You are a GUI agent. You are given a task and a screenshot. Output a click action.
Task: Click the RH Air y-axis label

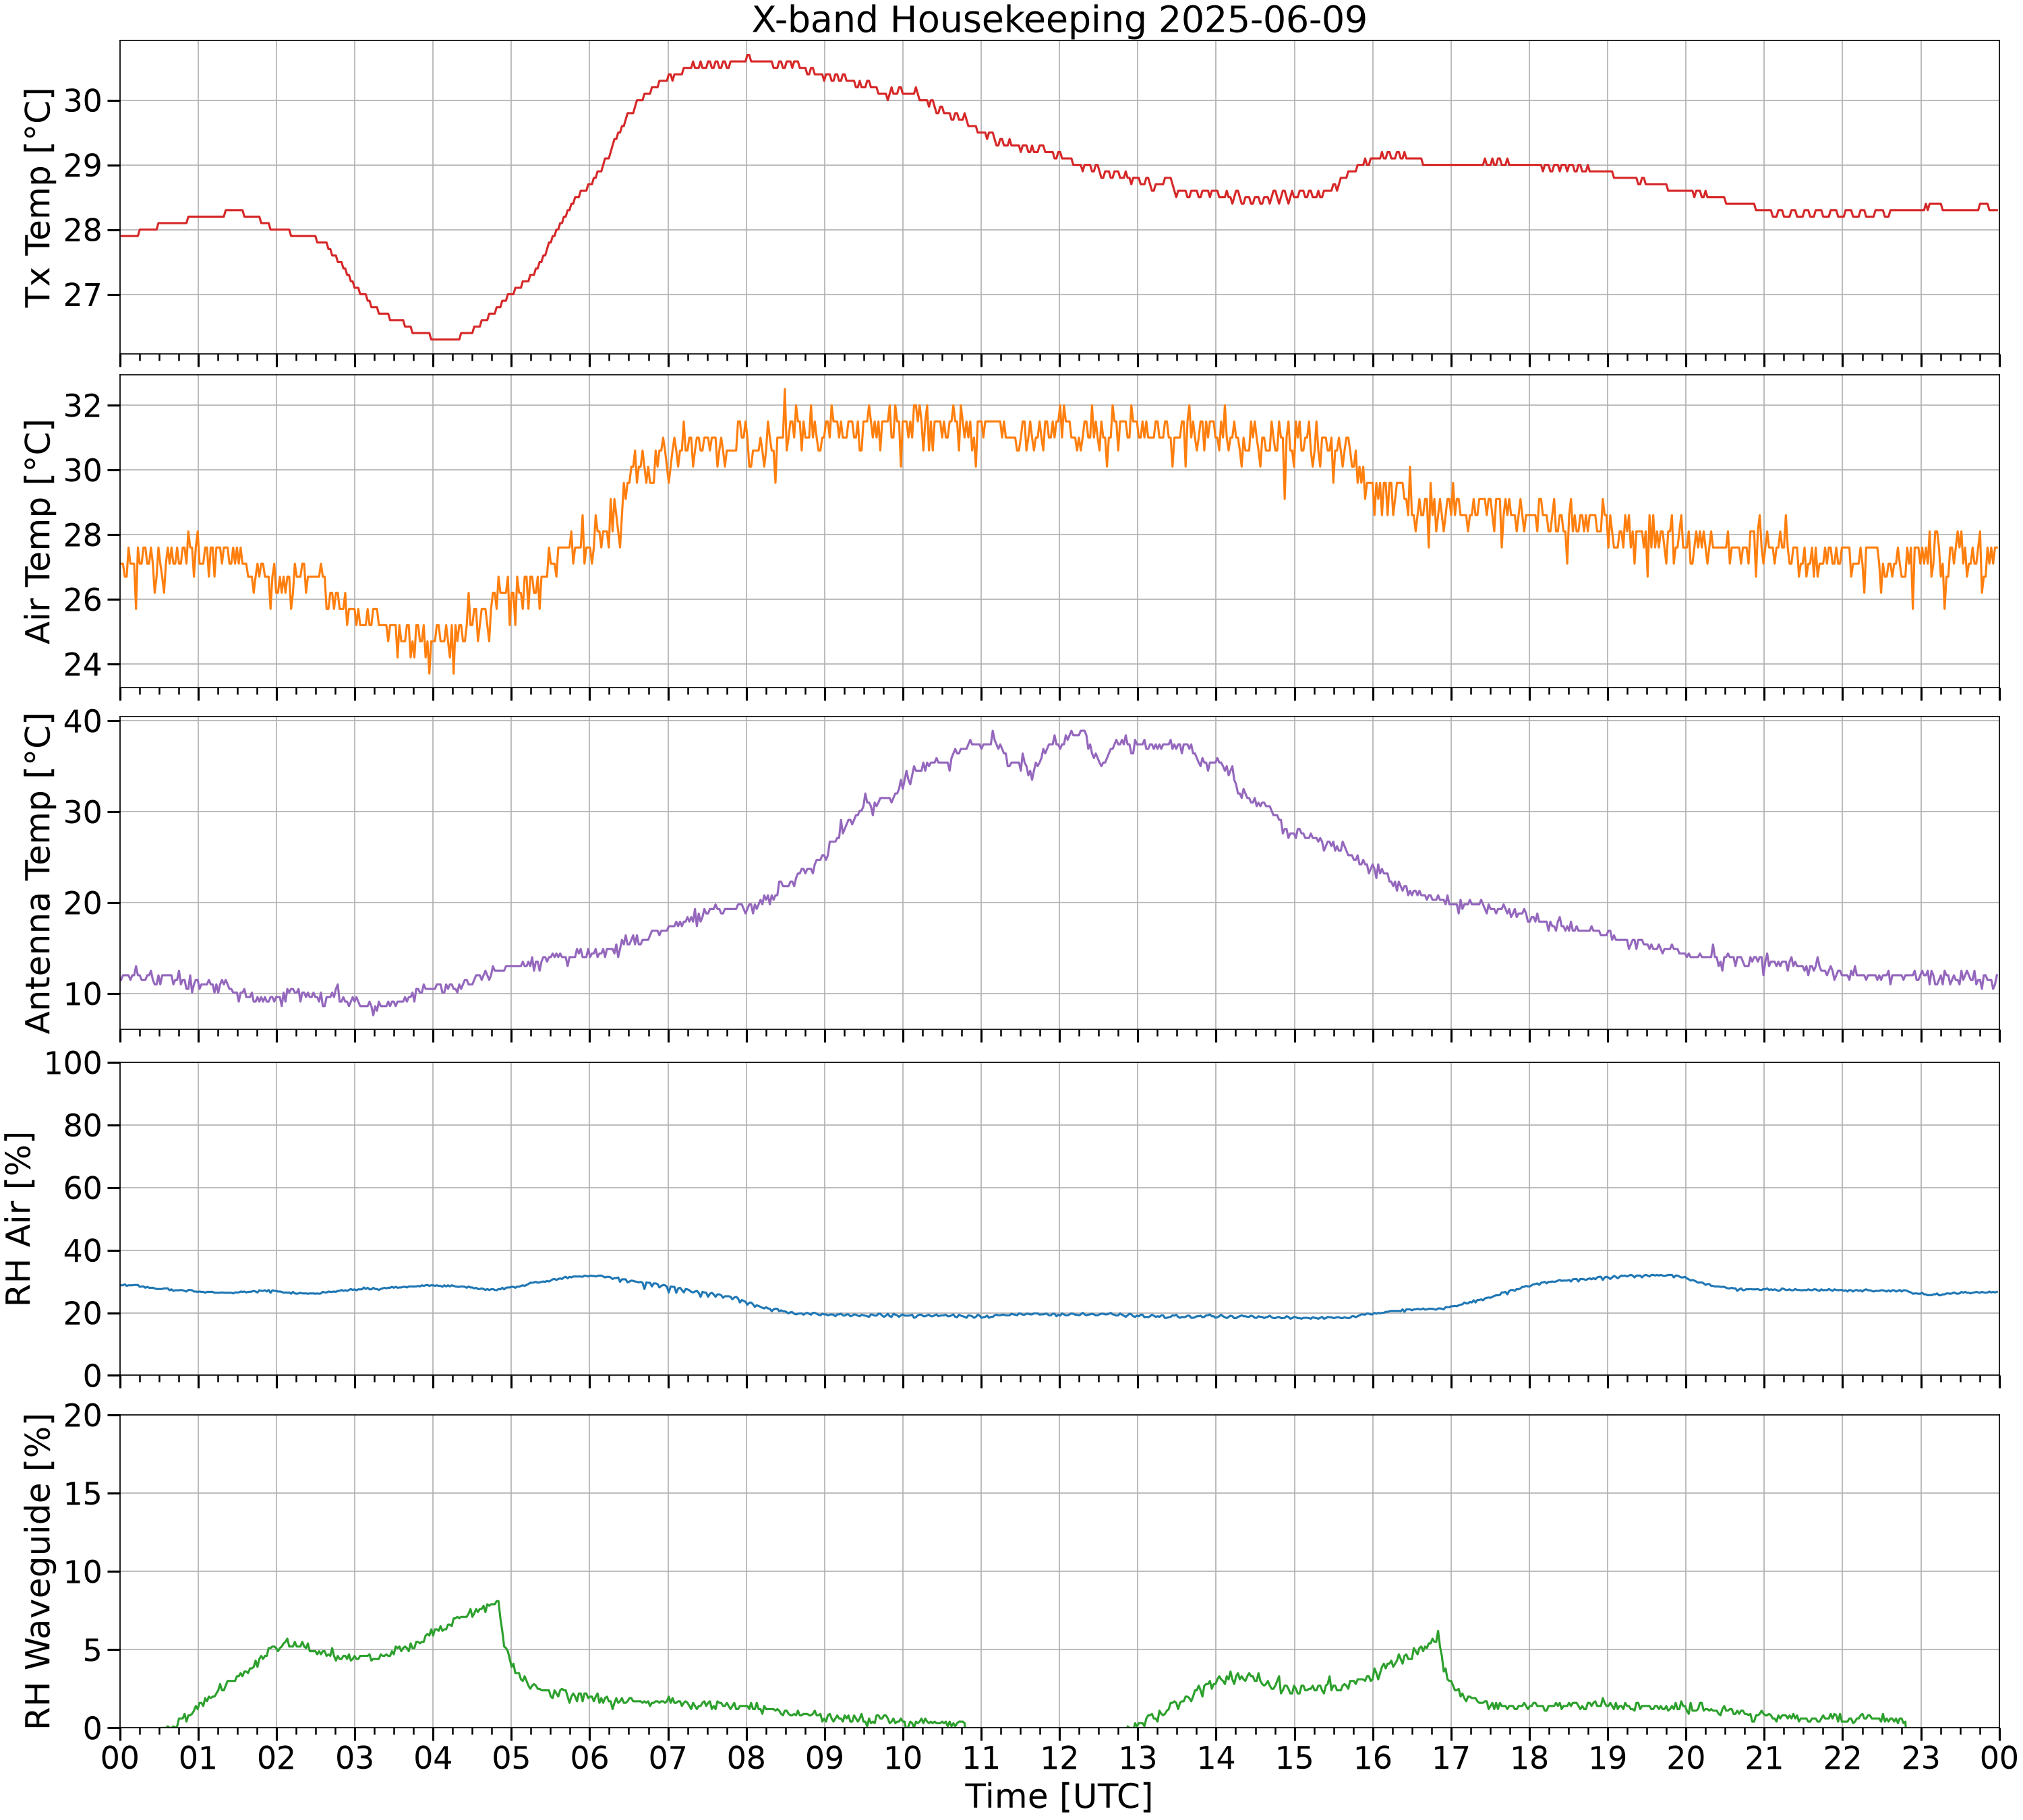click(x=19, y=1219)
